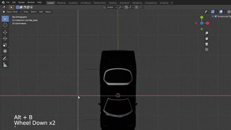Toggle snapping magnet icon

(x=126, y=7)
